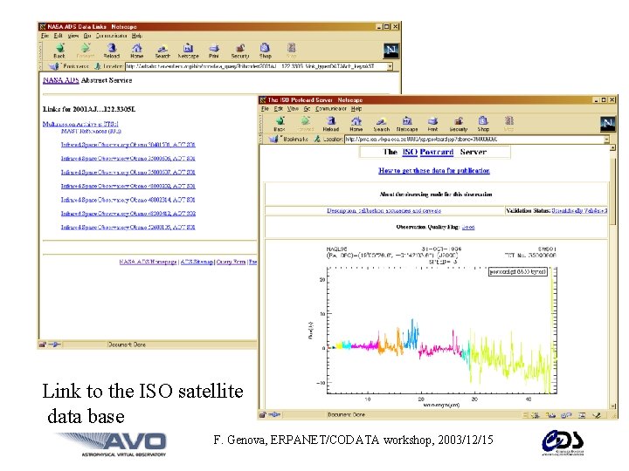Click Home icon in the ISO Postcard window
This screenshot has height=471, width=629.
(x=356, y=120)
